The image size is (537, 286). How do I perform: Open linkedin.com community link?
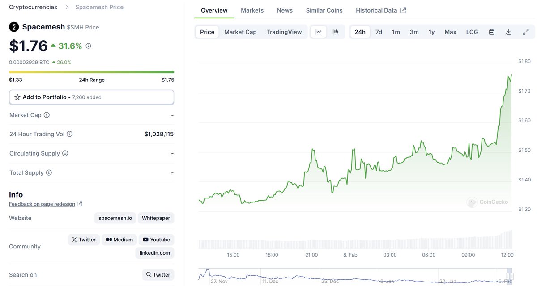point(155,253)
